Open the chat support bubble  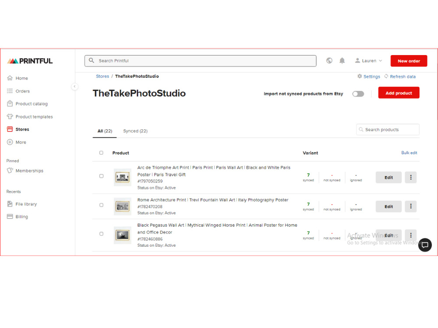pos(425,245)
